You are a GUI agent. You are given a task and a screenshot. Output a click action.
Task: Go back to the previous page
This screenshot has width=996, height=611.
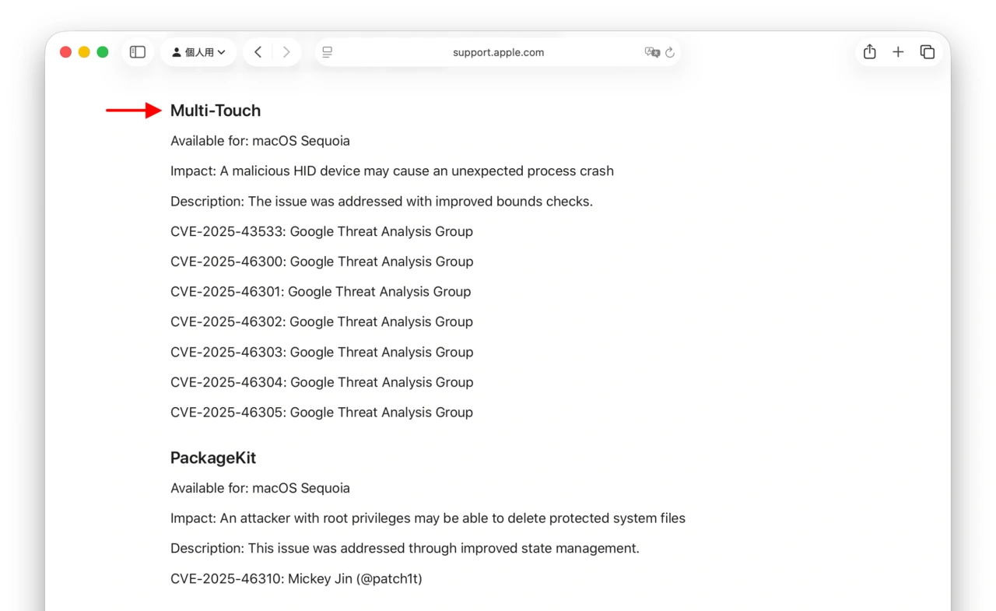tap(258, 52)
